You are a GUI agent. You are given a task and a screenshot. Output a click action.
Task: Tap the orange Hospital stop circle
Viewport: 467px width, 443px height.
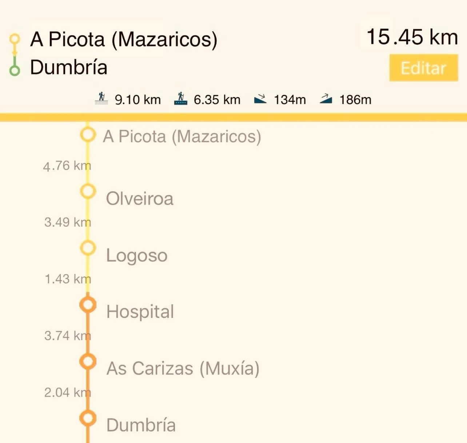pyautogui.click(x=88, y=305)
